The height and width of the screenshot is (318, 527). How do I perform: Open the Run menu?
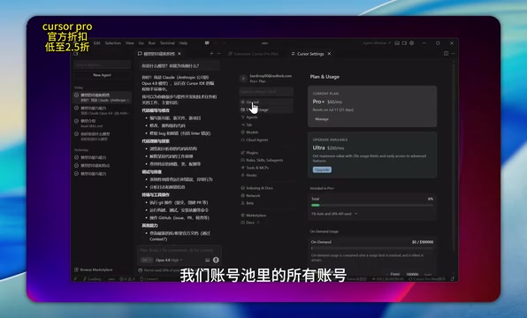(152, 43)
